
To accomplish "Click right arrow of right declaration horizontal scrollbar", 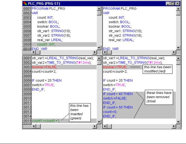I will pyautogui.click(x=174, y=52).
